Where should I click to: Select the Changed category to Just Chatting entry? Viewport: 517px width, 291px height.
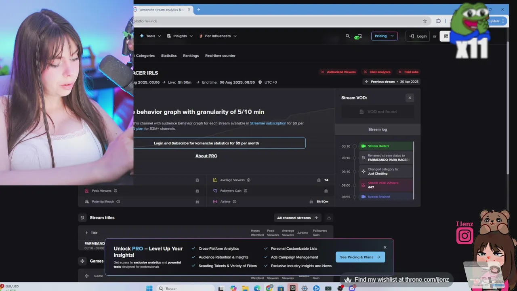click(386, 171)
